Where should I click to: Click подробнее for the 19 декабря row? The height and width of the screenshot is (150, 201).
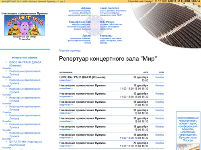pyautogui.click(x=66, y=138)
